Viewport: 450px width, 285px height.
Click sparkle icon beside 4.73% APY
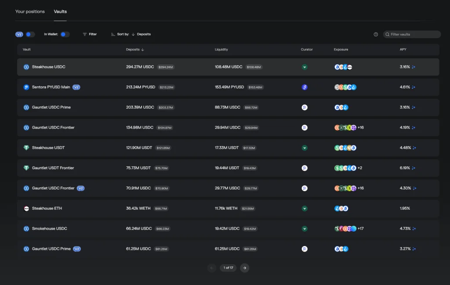pos(414,228)
